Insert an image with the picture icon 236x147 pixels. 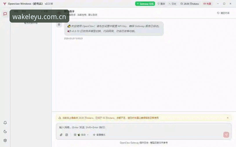coord(67,135)
